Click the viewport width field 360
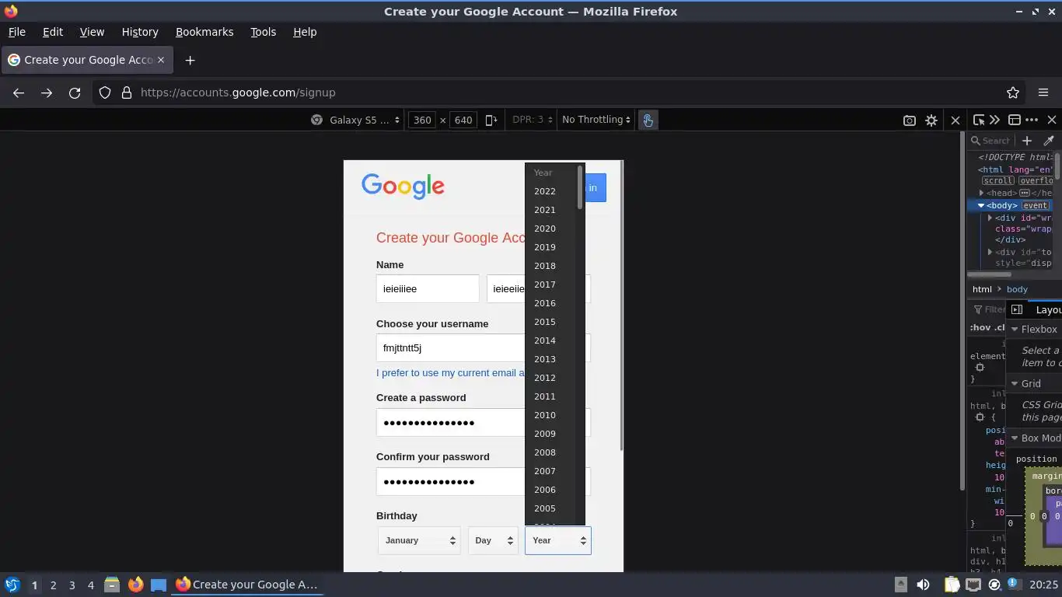The width and height of the screenshot is (1062, 597). click(x=422, y=120)
